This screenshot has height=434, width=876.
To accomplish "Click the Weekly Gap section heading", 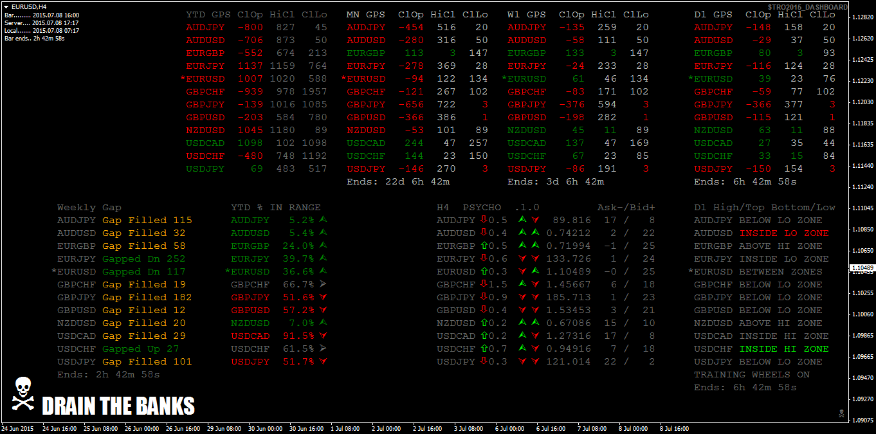I will (89, 207).
